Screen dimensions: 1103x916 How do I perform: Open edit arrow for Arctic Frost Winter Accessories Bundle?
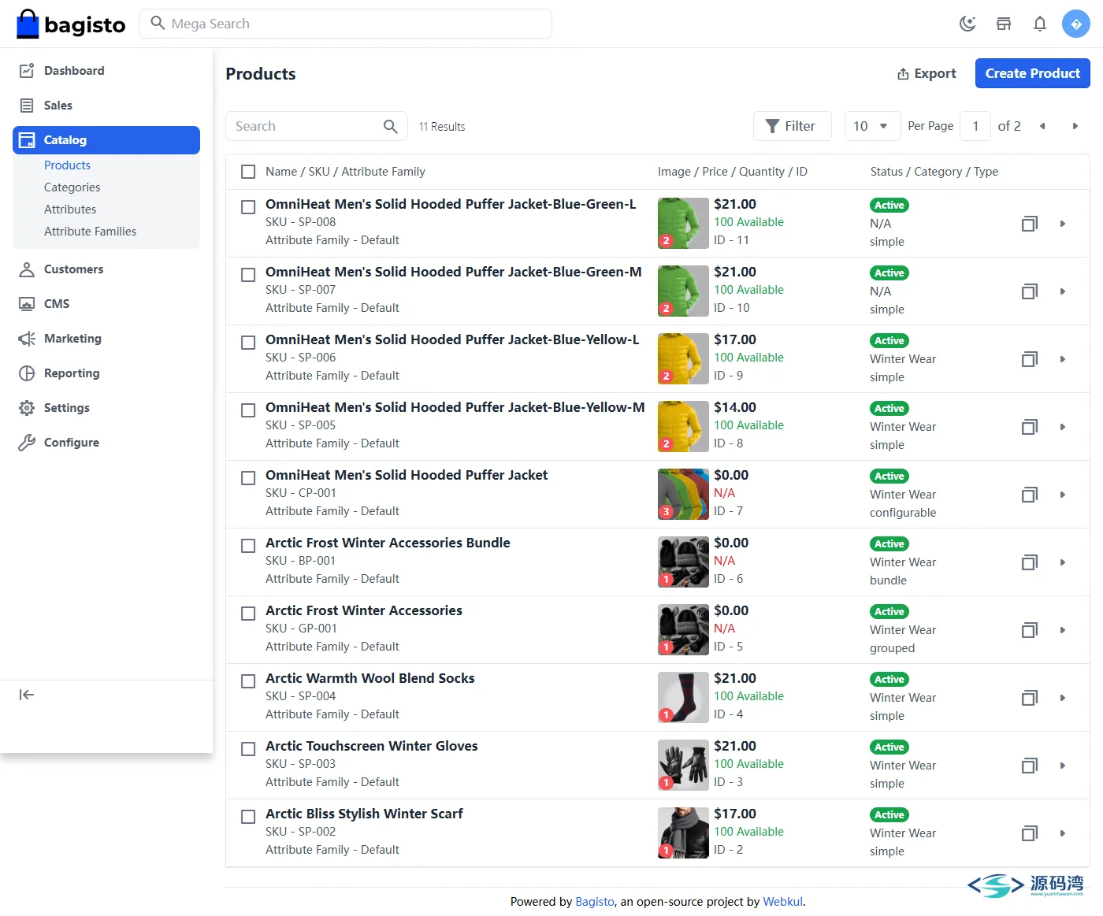pyautogui.click(x=1063, y=562)
